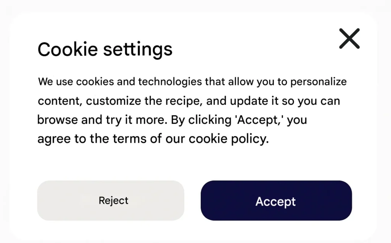Click the line starting 'browse and try it'
This screenshot has width=391, height=243.
[x=172, y=120]
